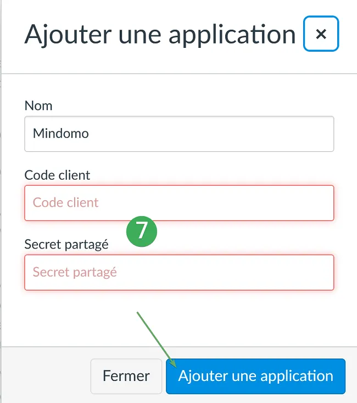Select the Code client input field

click(x=179, y=203)
